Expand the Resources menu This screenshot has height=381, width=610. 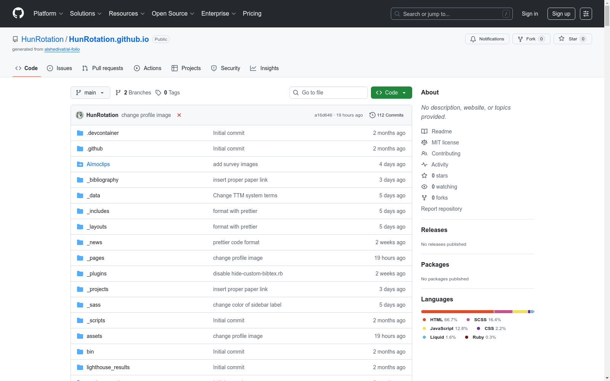127,13
